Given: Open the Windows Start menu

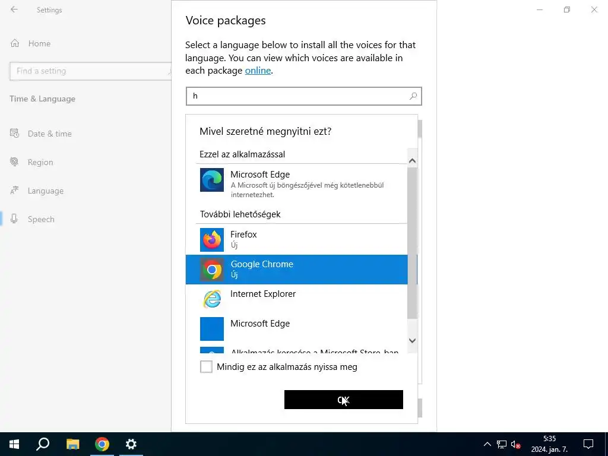Looking at the screenshot, I should click(x=14, y=444).
